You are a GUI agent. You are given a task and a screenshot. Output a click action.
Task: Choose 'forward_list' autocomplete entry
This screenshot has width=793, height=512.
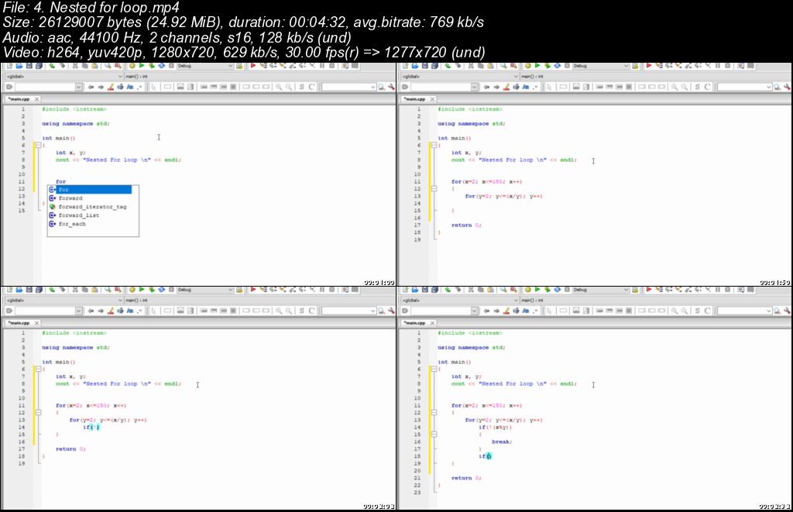click(78, 215)
